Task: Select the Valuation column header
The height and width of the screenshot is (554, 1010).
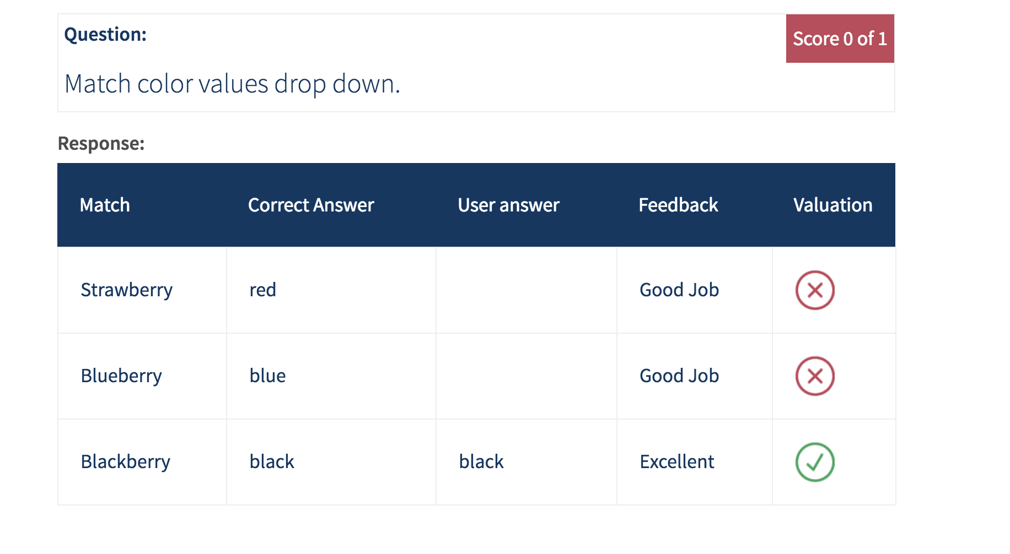Action: 832,205
